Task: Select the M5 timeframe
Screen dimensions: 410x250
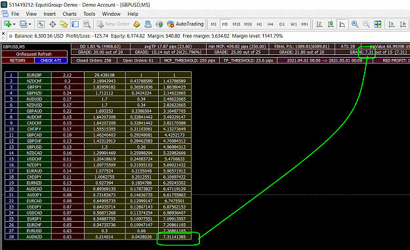Action: [x=225, y=24]
